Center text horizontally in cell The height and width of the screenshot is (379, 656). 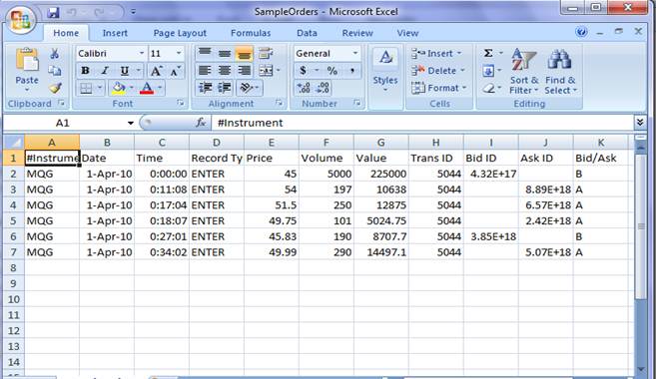[x=225, y=71]
